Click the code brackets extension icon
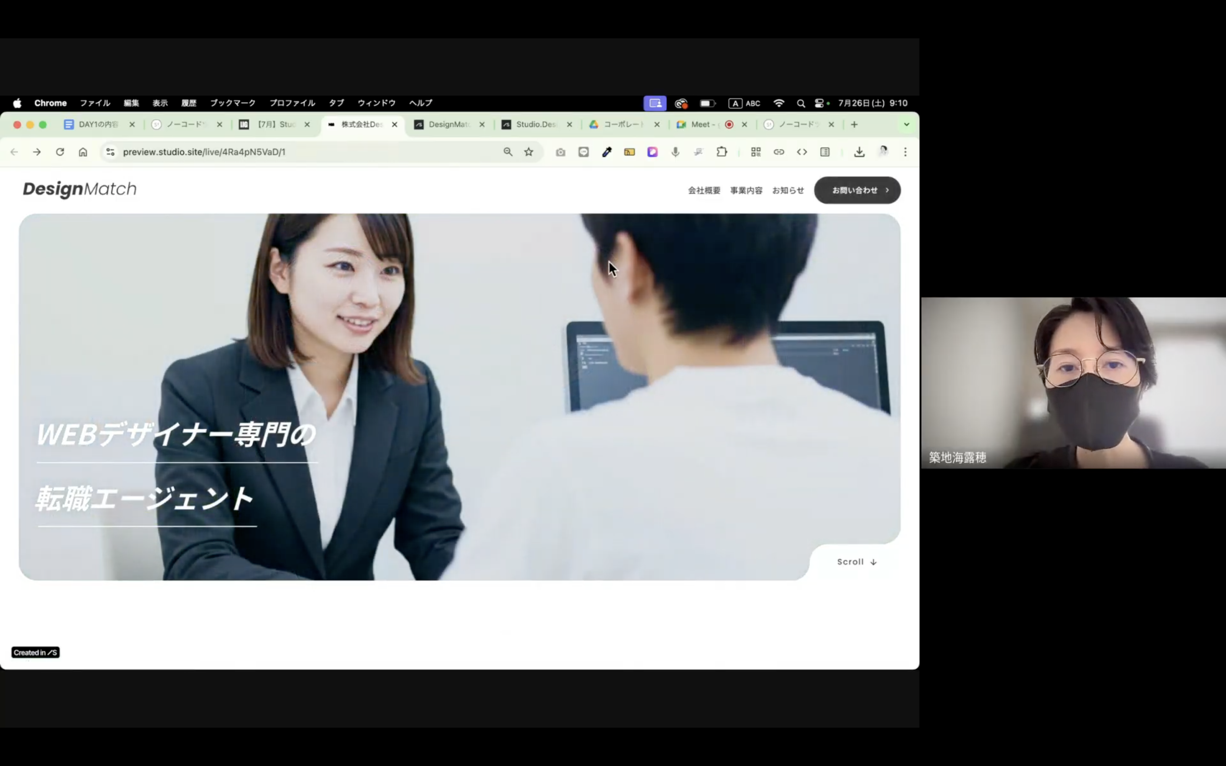 pos(801,152)
